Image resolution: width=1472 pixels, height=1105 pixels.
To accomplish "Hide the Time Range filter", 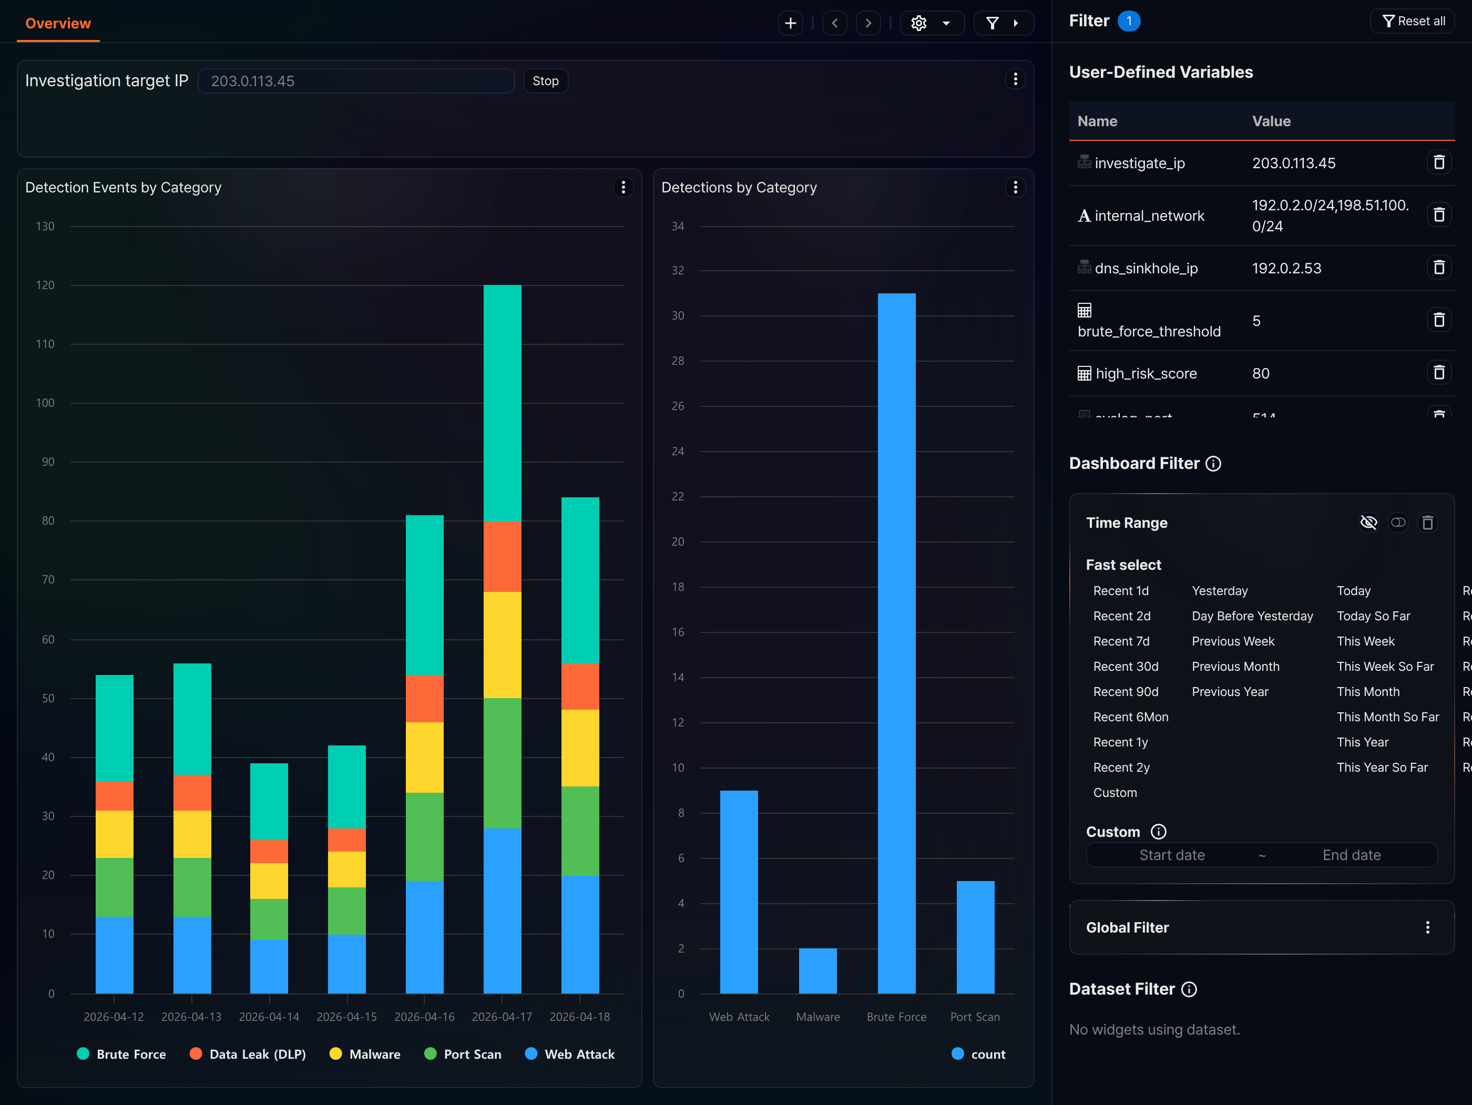I will pos(1368,522).
